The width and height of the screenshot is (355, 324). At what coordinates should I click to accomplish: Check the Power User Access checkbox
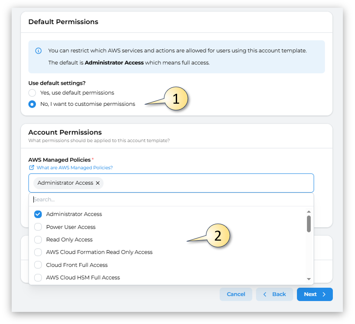click(38, 227)
